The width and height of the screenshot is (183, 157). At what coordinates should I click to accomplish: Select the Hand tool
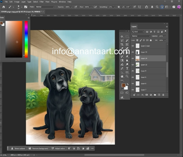[x=122, y=77]
